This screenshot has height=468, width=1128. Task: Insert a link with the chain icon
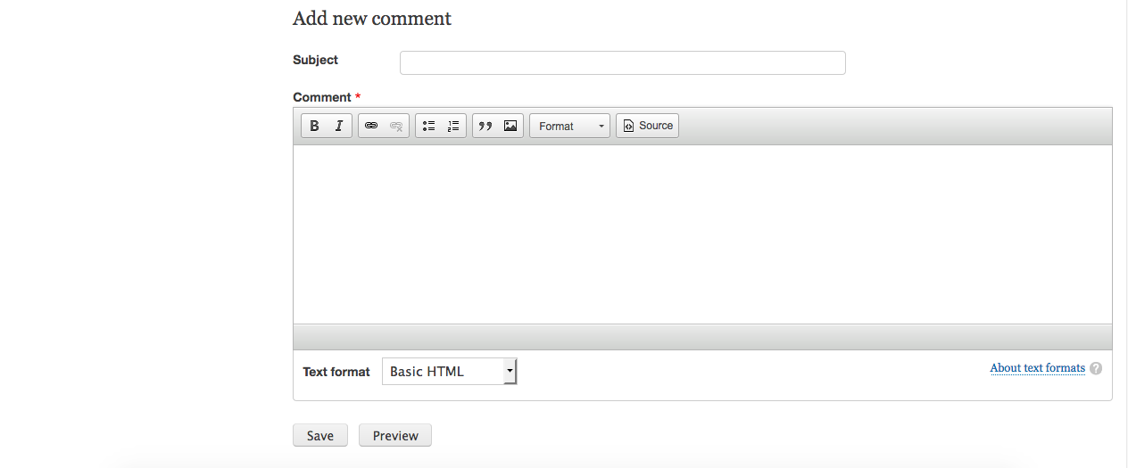[371, 126]
